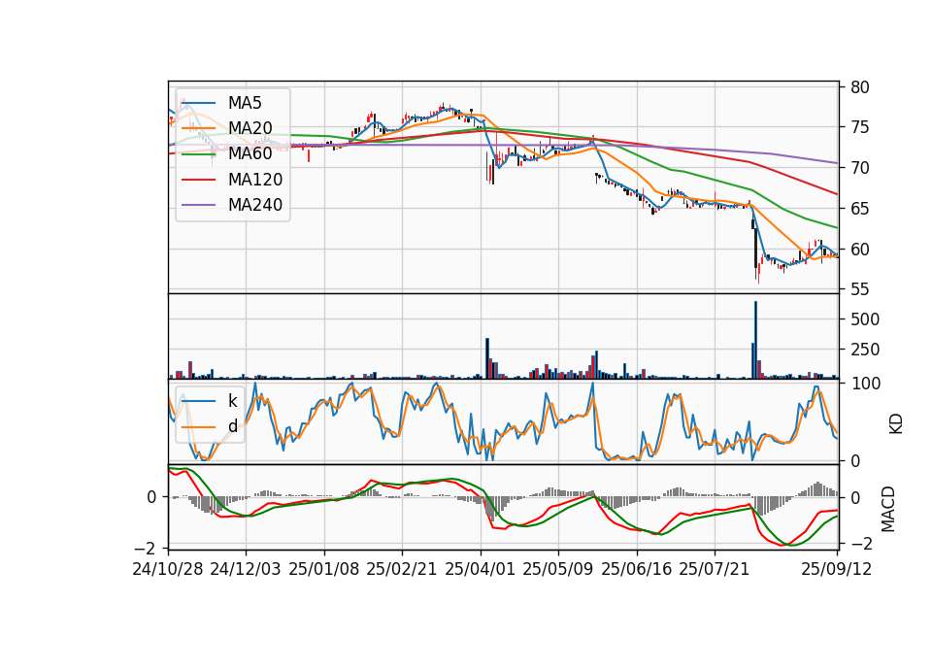
Task: Click the 25/04/01 date tick label
Action: (x=481, y=569)
